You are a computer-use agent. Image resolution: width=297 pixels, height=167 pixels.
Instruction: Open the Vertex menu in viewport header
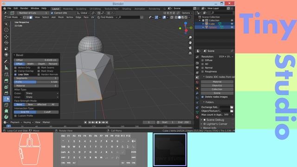click(x=70, y=17)
